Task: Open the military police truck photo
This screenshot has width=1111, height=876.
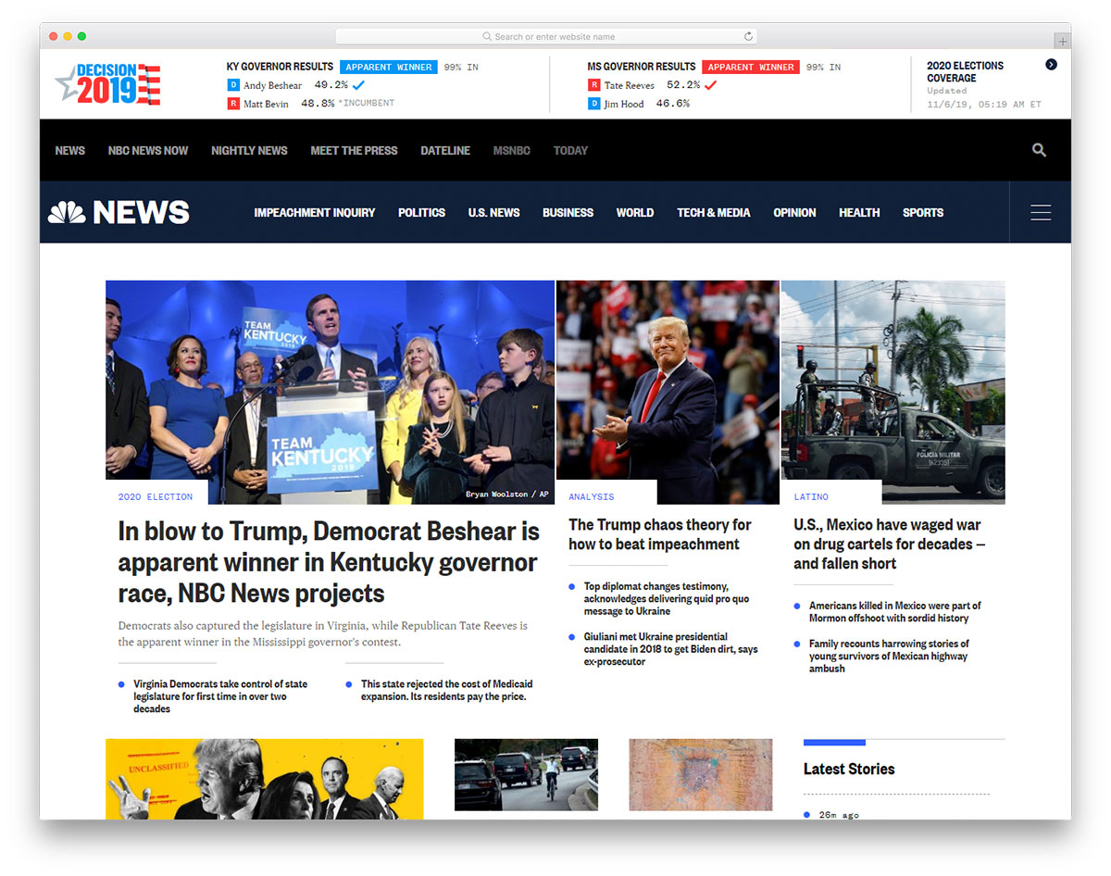Action: coord(893,392)
